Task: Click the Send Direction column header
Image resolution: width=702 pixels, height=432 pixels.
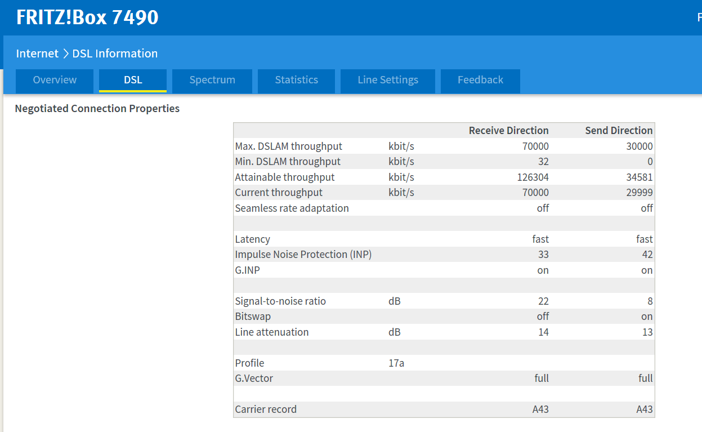Action: (x=619, y=131)
